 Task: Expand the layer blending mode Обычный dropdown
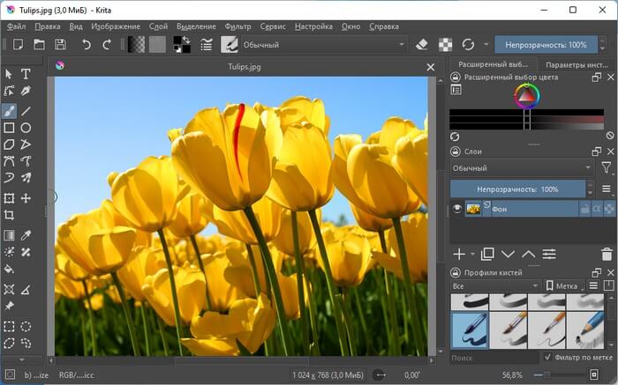pos(523,168)
